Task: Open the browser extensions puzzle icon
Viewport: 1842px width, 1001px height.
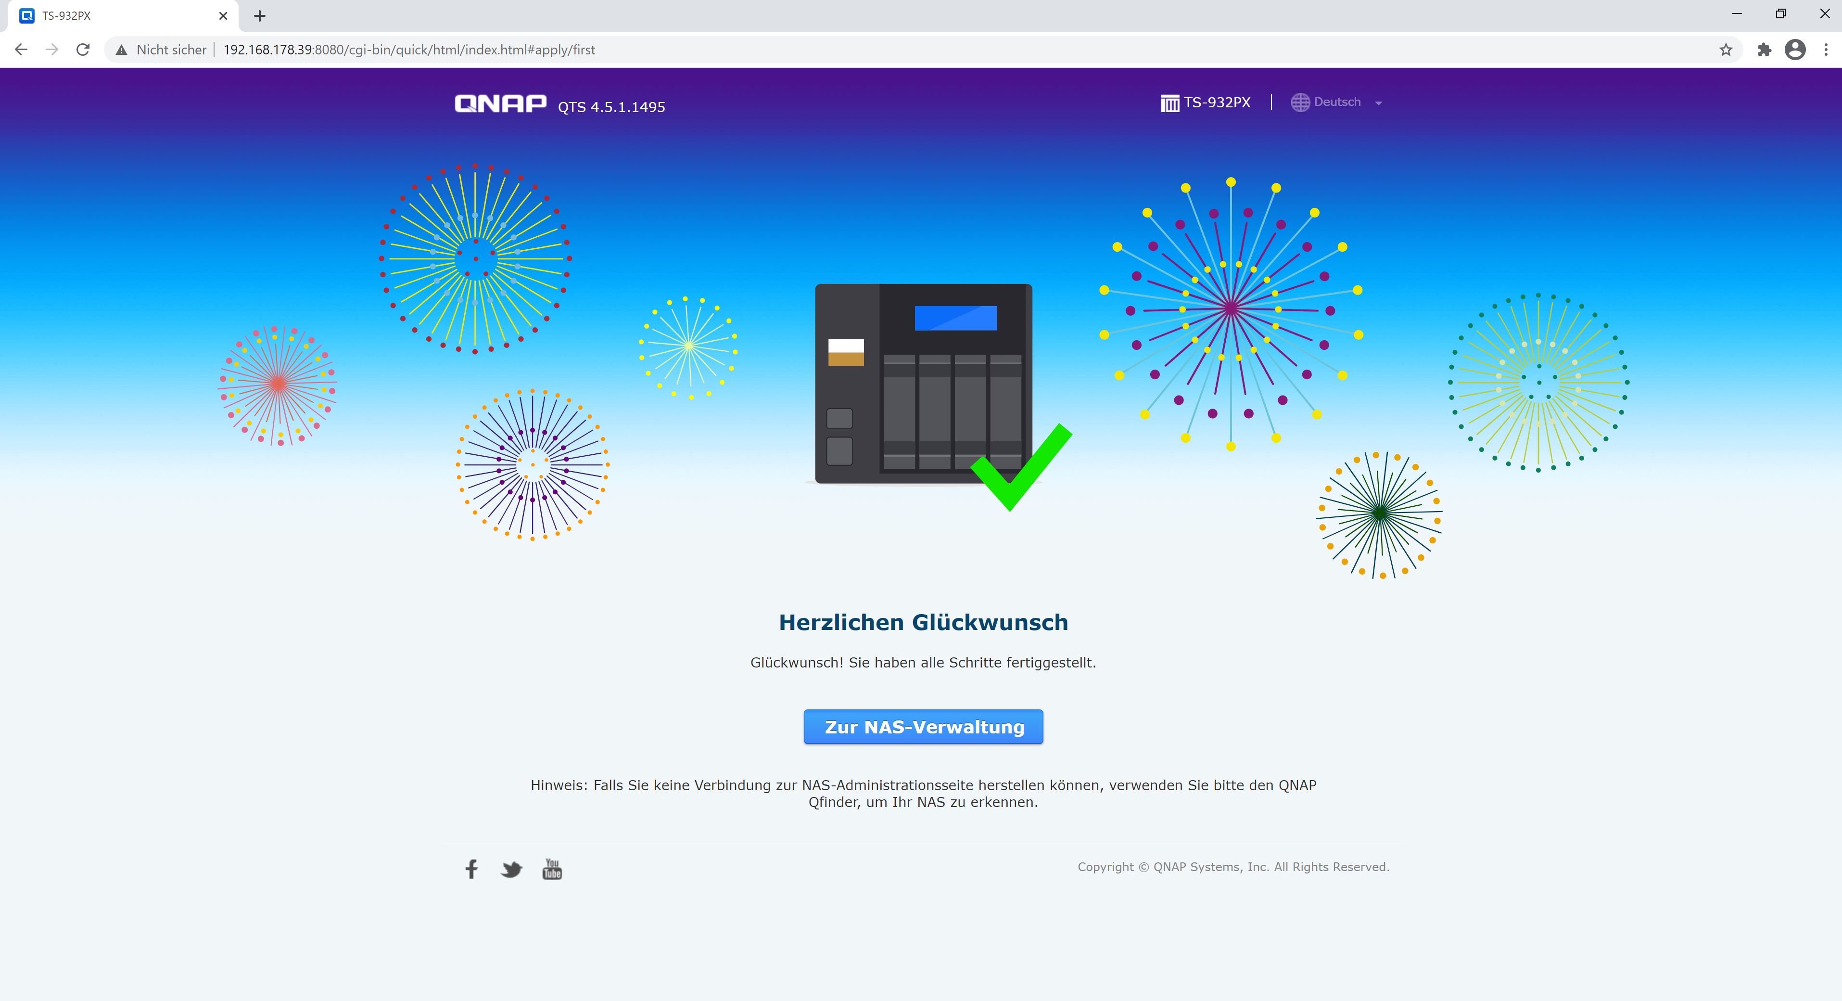Action: pos(1765,50)
